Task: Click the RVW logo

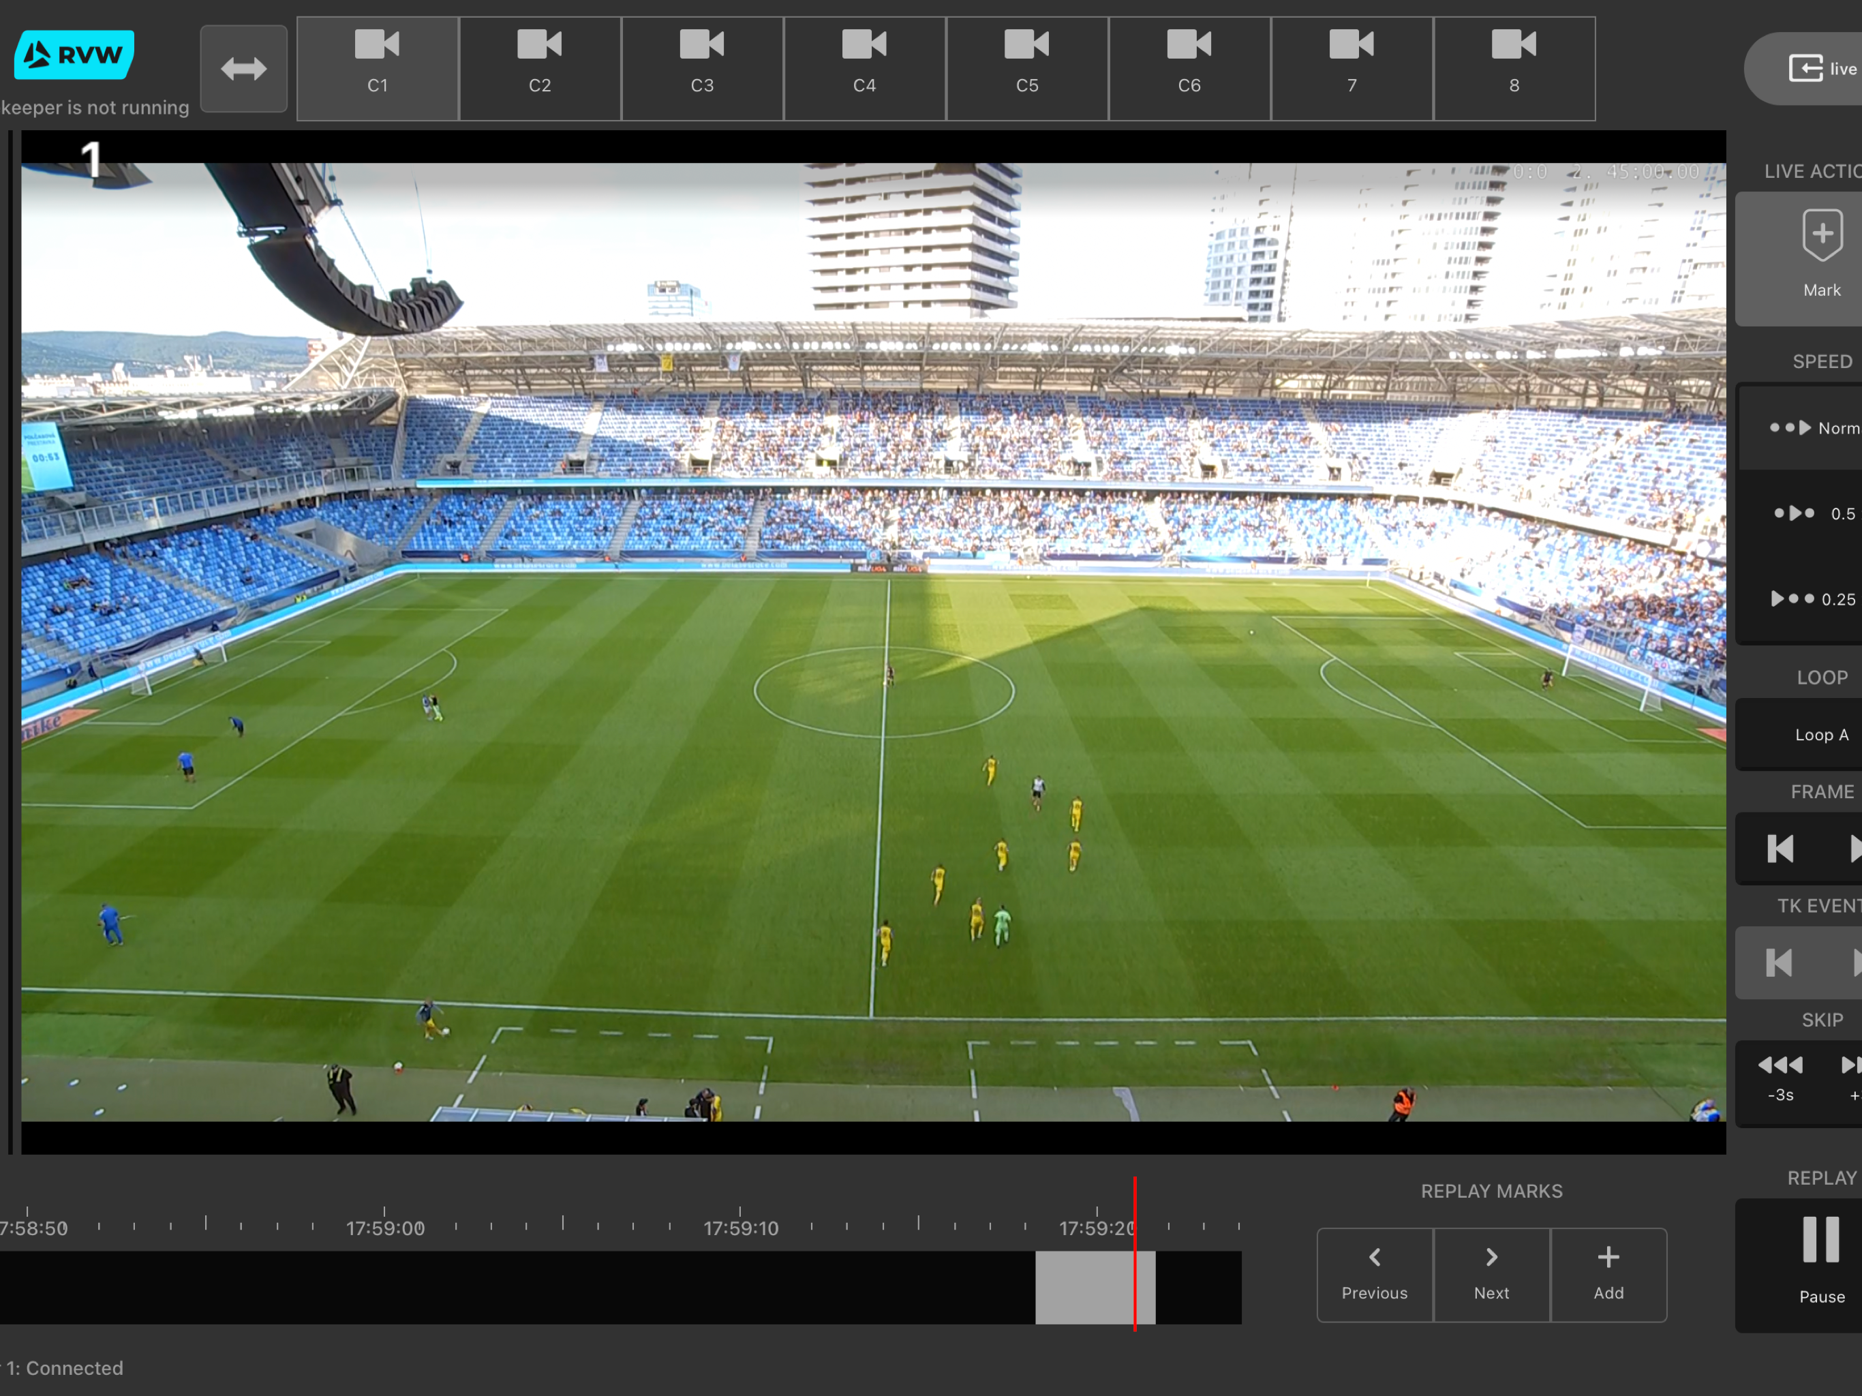Action: click(x=74, y=55)
